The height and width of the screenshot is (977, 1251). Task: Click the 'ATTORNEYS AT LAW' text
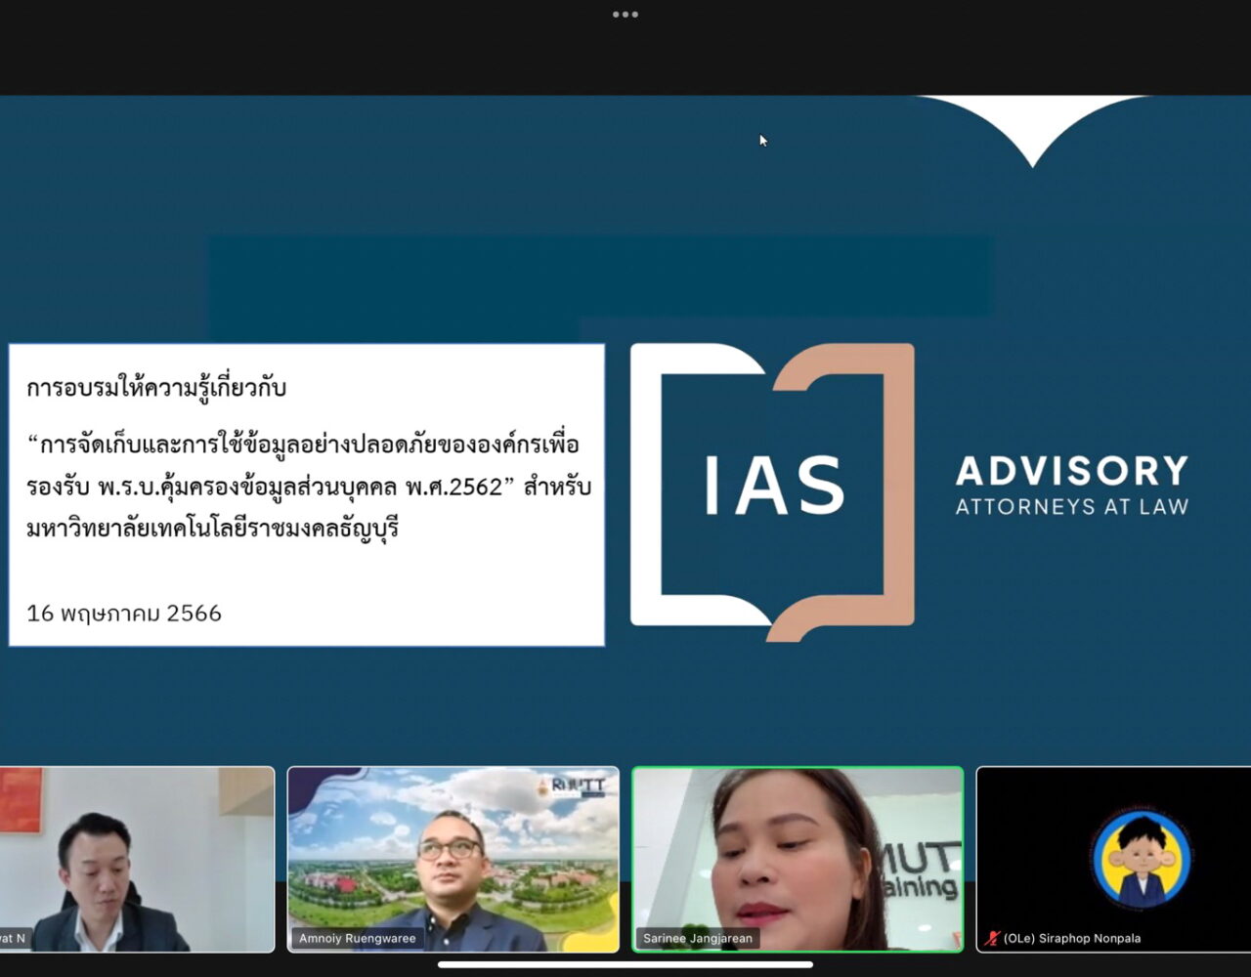[x=1072, y=507]
